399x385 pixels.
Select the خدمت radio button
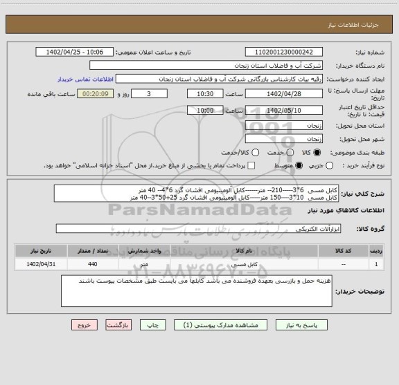[x=290, y=153]
